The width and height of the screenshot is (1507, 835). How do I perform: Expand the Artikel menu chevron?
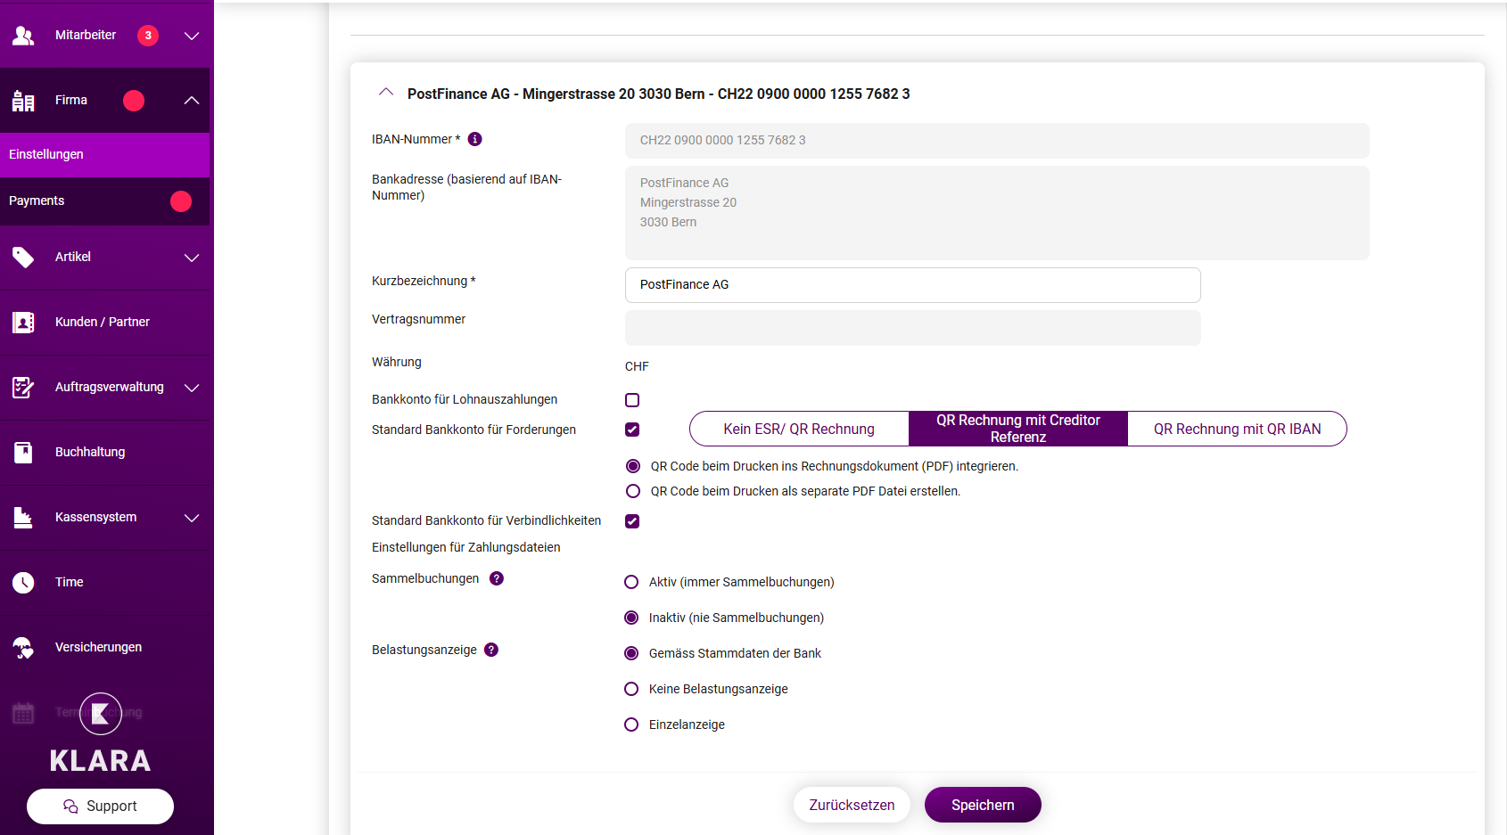pos(192,258)
